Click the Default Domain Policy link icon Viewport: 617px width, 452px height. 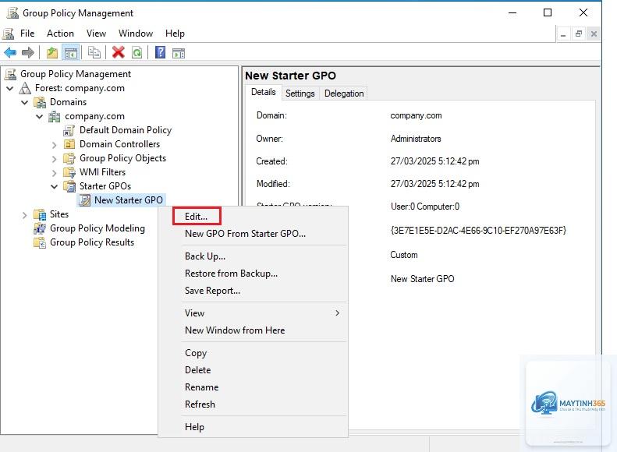(x=69, y=130)
